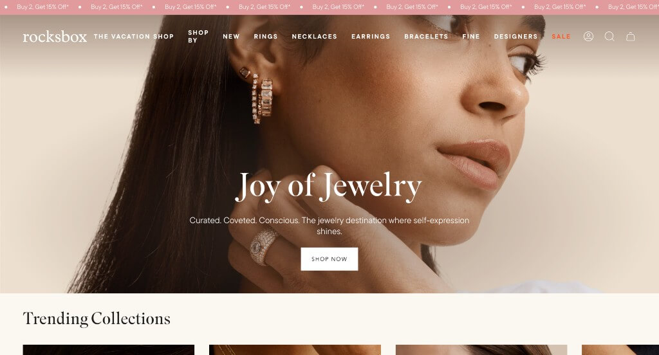Open the New arrivals menu item
659x355 pixels.
pyautogui.click(x=231, y=37)
